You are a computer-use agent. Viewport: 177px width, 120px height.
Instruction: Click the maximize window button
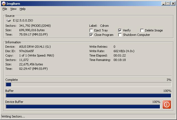[x=168, y=4]
